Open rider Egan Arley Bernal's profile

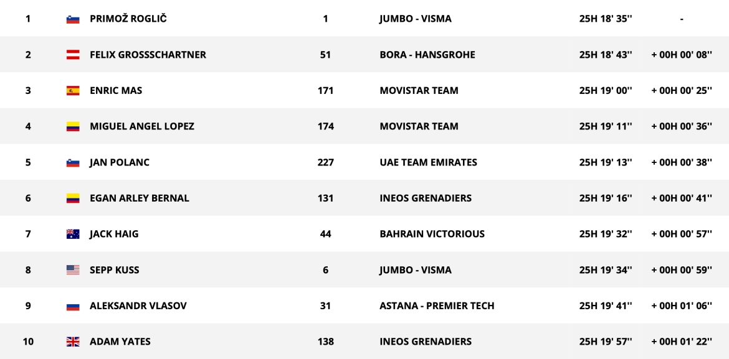pos(139,198)
